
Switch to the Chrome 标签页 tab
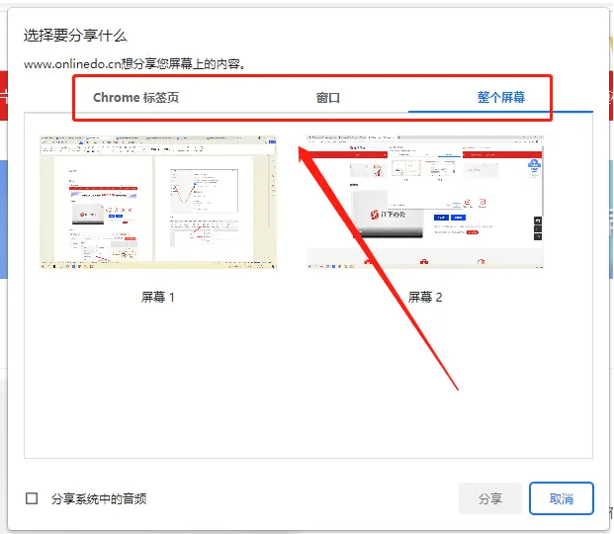pyautogui.click(x=135, y=97)
